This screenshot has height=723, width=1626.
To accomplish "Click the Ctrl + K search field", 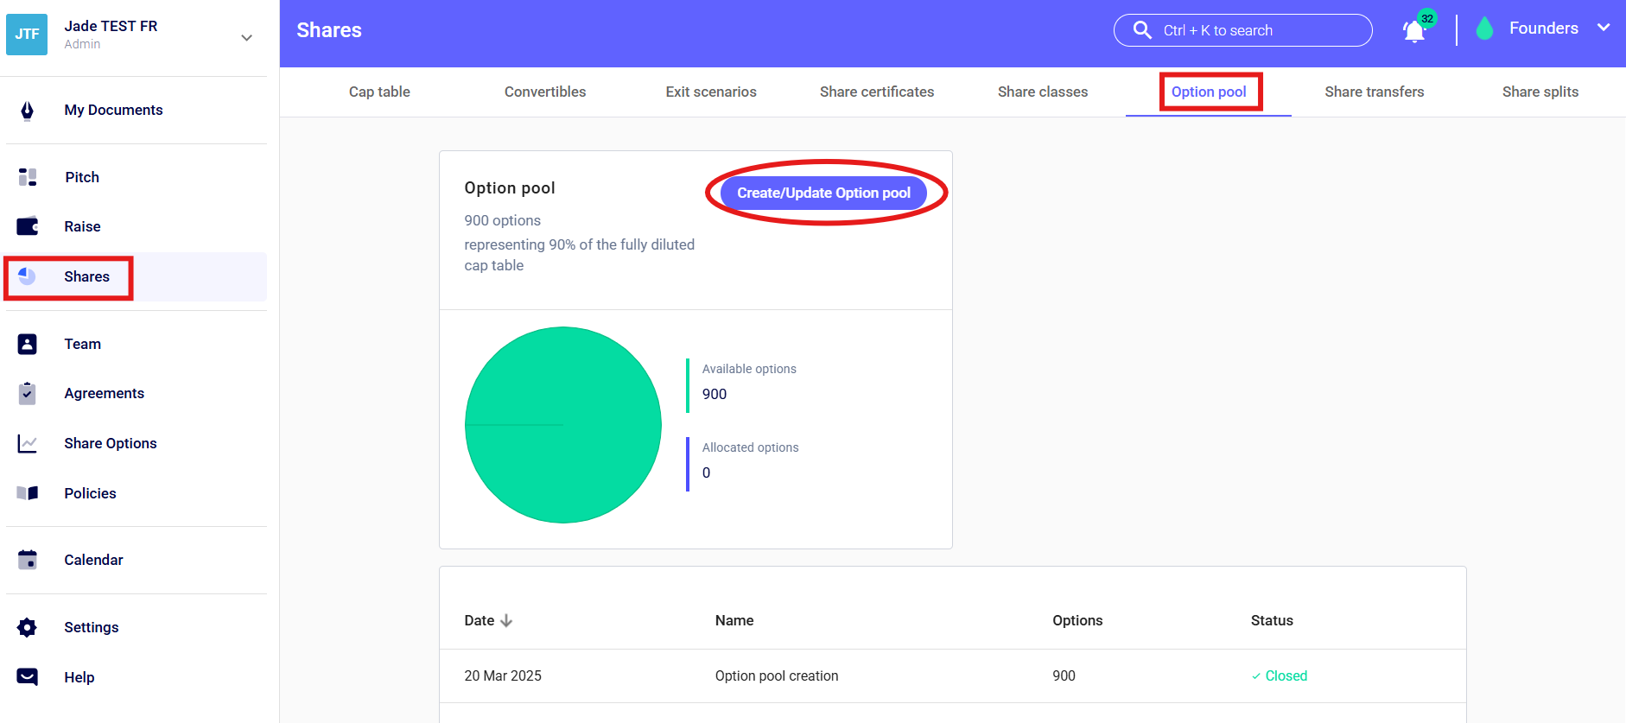I will 1242,30.
